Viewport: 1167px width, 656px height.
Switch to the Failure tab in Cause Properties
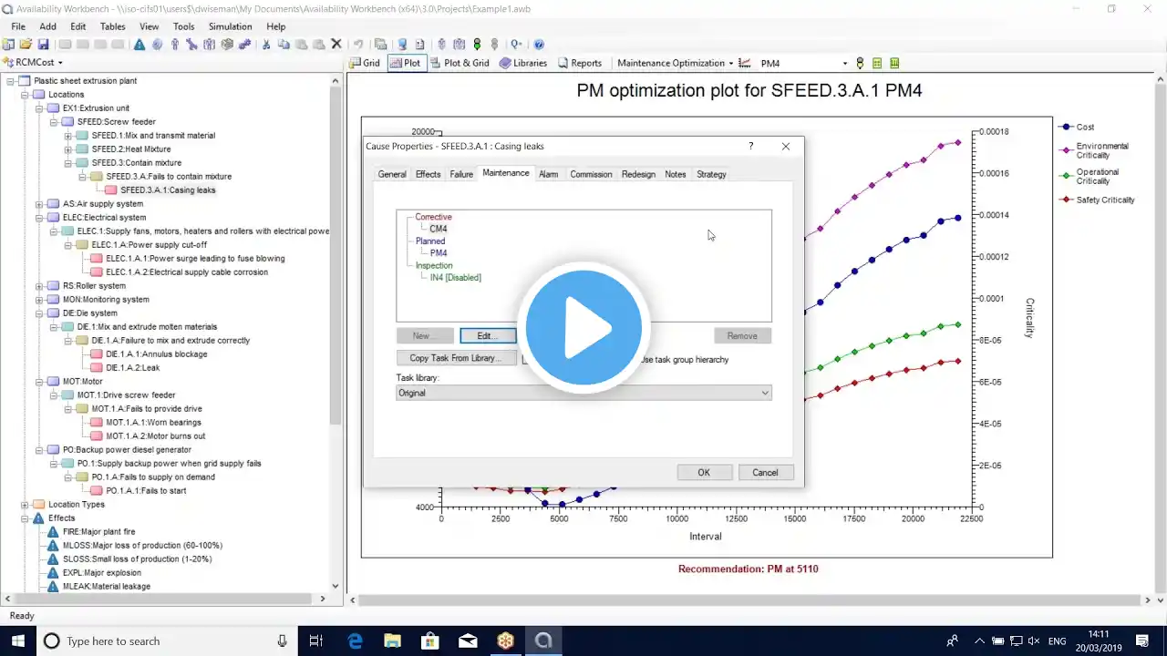point(461,174)
